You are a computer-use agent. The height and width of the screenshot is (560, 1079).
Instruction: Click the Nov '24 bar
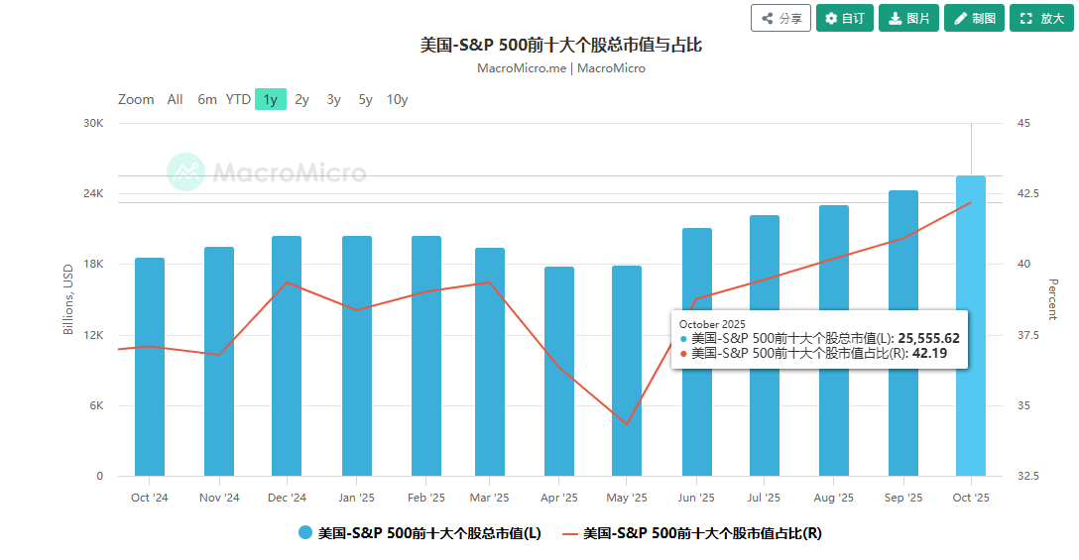tap(219, 362)
